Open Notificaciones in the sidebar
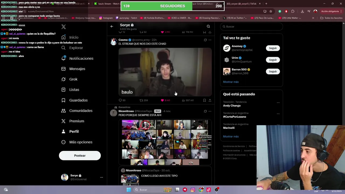The image size is (345, 194). click(x=77, y=58)
